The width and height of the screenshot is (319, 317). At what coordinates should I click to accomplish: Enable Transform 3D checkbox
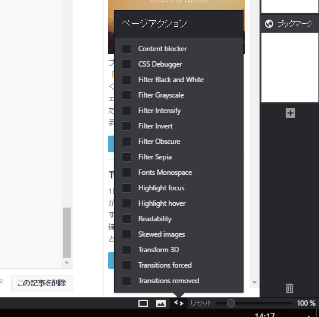tap(127, 250)
